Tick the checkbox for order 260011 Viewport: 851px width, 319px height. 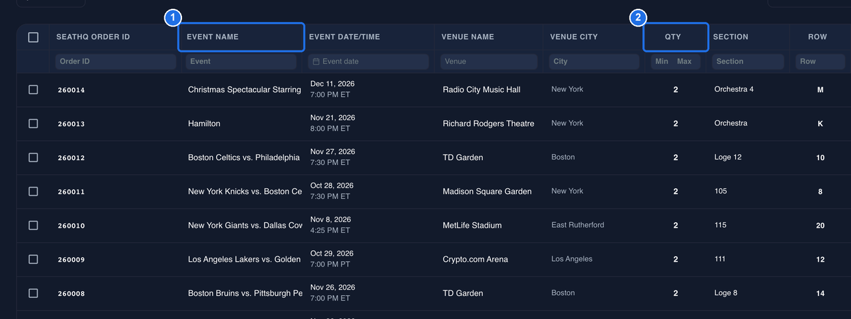click(x=33, y=192)
